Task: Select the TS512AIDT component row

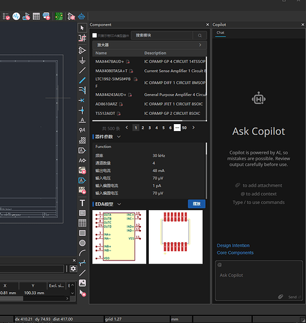Action: click(149, 113)
